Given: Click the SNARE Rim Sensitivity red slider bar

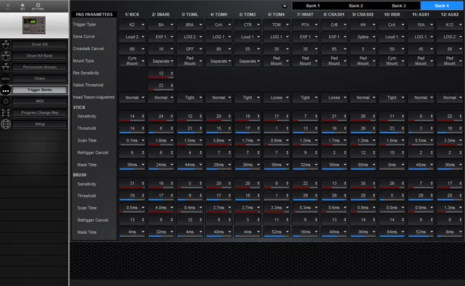Looking at the screenshot, I should click(x=161, y=78).
